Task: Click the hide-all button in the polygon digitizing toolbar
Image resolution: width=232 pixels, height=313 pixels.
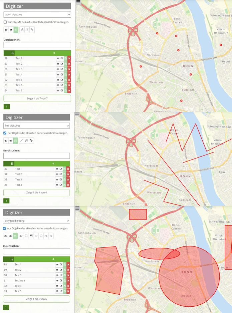Action: click(6, 236)
